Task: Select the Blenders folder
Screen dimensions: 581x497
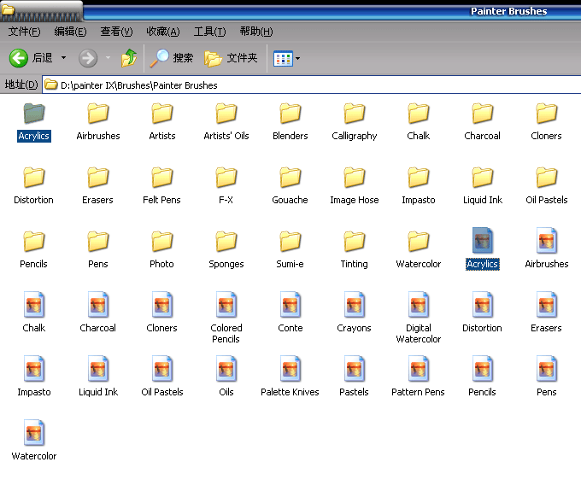Action: [x=290, y=122]
